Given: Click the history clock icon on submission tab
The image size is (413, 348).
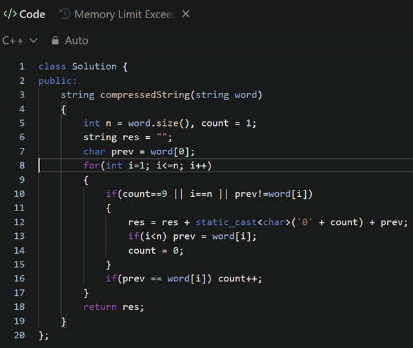Looking at the screenshot, I should pyautogui.click(x=65, y=14).
